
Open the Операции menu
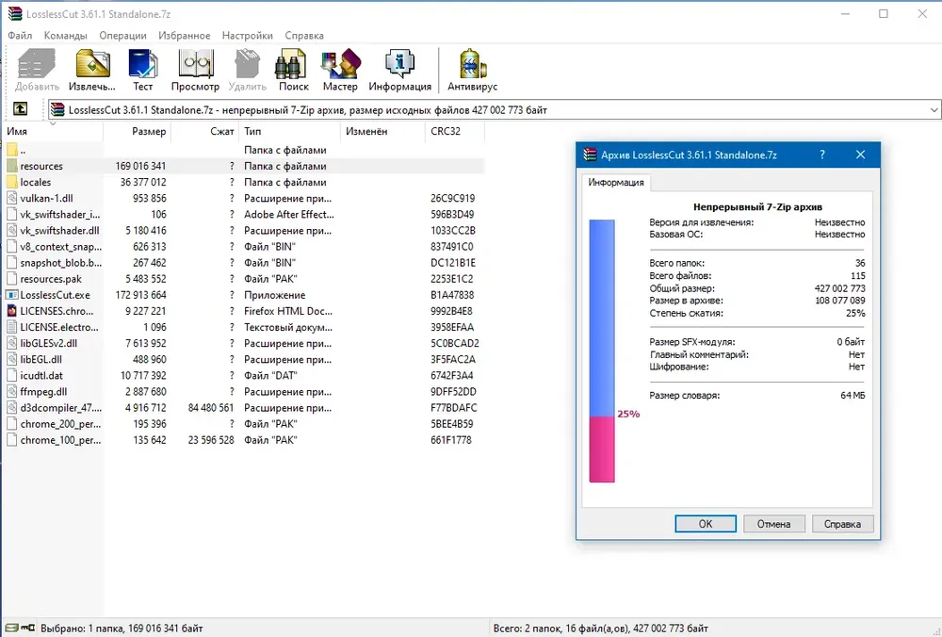coord(122,36)
